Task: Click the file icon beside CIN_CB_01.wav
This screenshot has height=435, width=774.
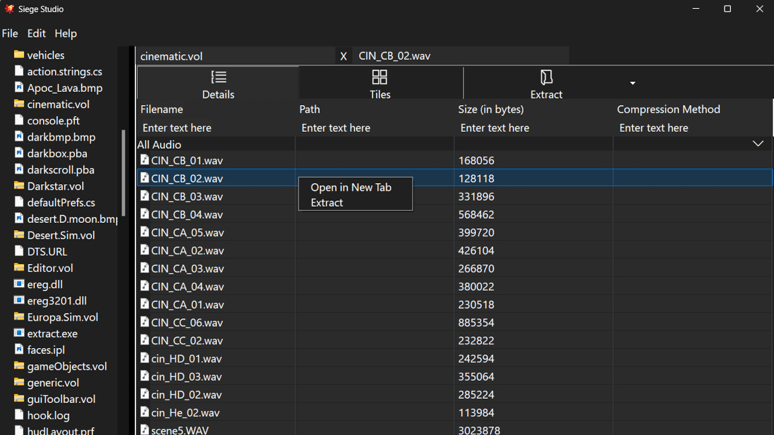Action: point(145,159)
